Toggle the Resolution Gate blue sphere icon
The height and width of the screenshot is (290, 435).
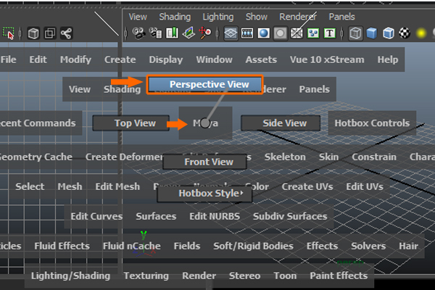(263, 33)
